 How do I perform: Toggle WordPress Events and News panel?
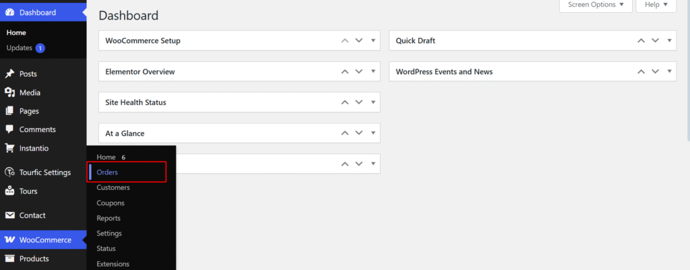tap(669, 71)
